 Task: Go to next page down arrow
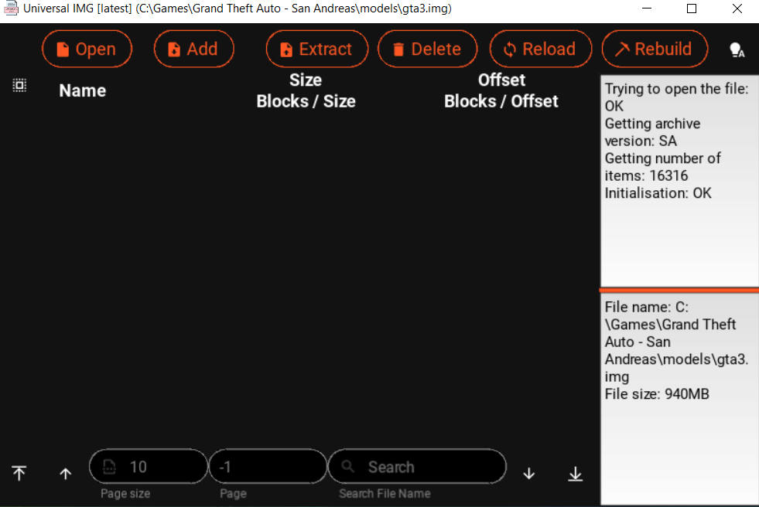pyautogui.click(x=529, y=474)
